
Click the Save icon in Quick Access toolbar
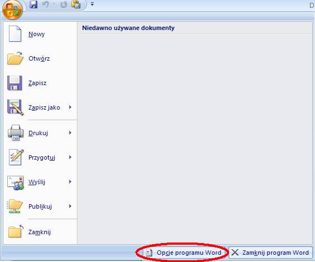pos(33,4)
